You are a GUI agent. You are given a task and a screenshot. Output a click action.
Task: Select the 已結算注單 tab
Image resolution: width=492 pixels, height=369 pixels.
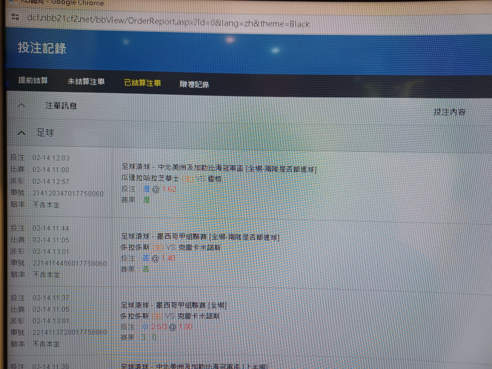point(143,83)
